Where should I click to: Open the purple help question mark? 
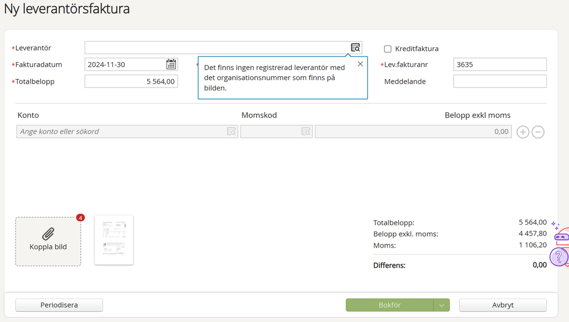tap(559, 257)
